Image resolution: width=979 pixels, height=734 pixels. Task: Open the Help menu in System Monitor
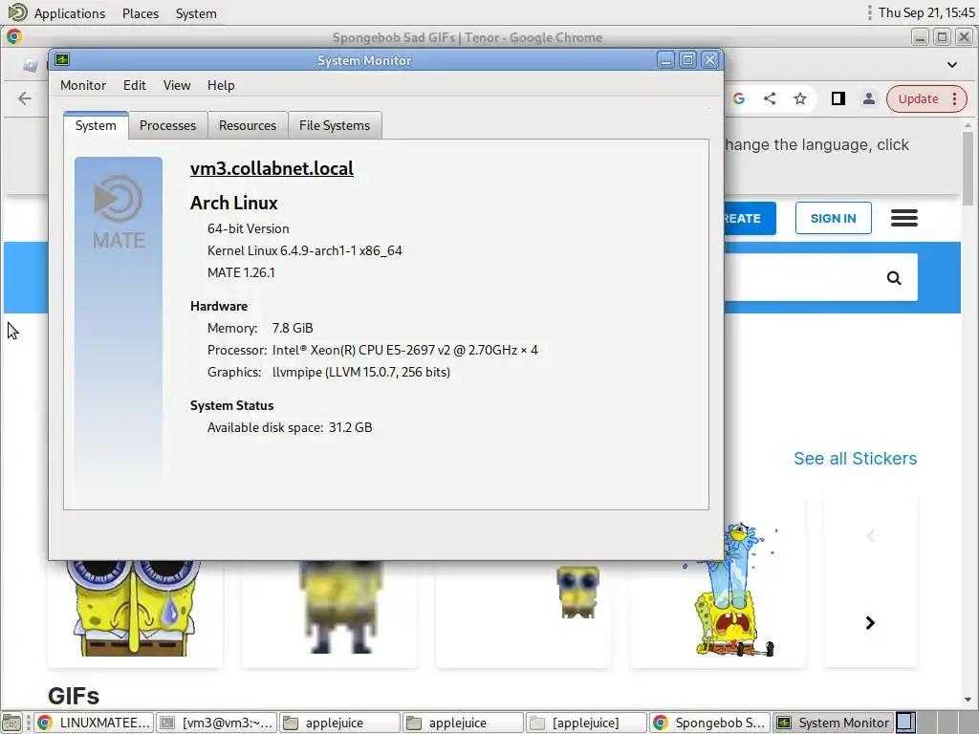pyautogui.click(x=221, y=85)
